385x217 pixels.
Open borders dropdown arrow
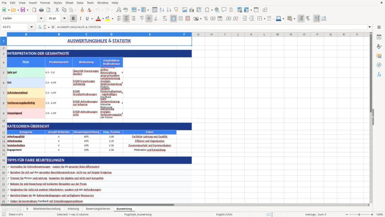pyautogui.click(x=264, y=19)
